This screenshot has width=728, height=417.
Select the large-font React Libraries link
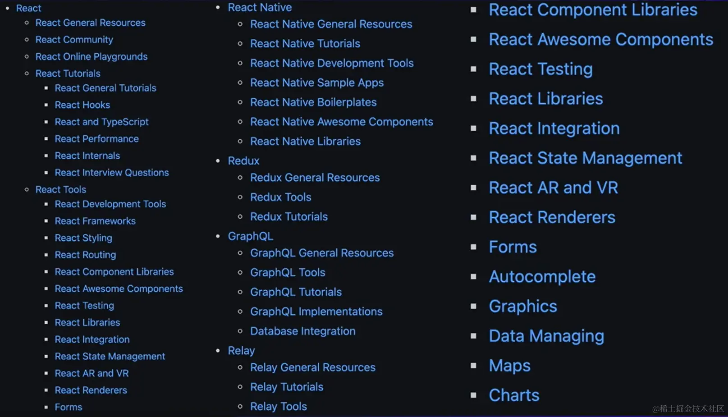[x=546, y=99]
